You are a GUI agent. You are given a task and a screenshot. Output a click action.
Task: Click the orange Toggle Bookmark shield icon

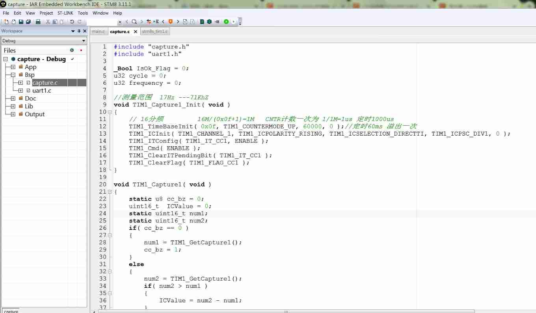[171, 22]
